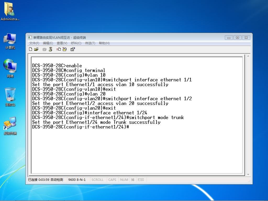Click the Disconnect phone icon
The height and width of the screenshot is (201, 268).
(51, 49)
